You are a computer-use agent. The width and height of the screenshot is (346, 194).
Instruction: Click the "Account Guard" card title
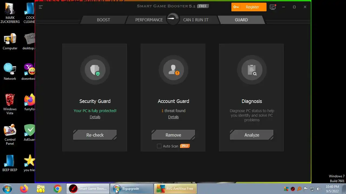pyautogui.click(x=173, y=101)
